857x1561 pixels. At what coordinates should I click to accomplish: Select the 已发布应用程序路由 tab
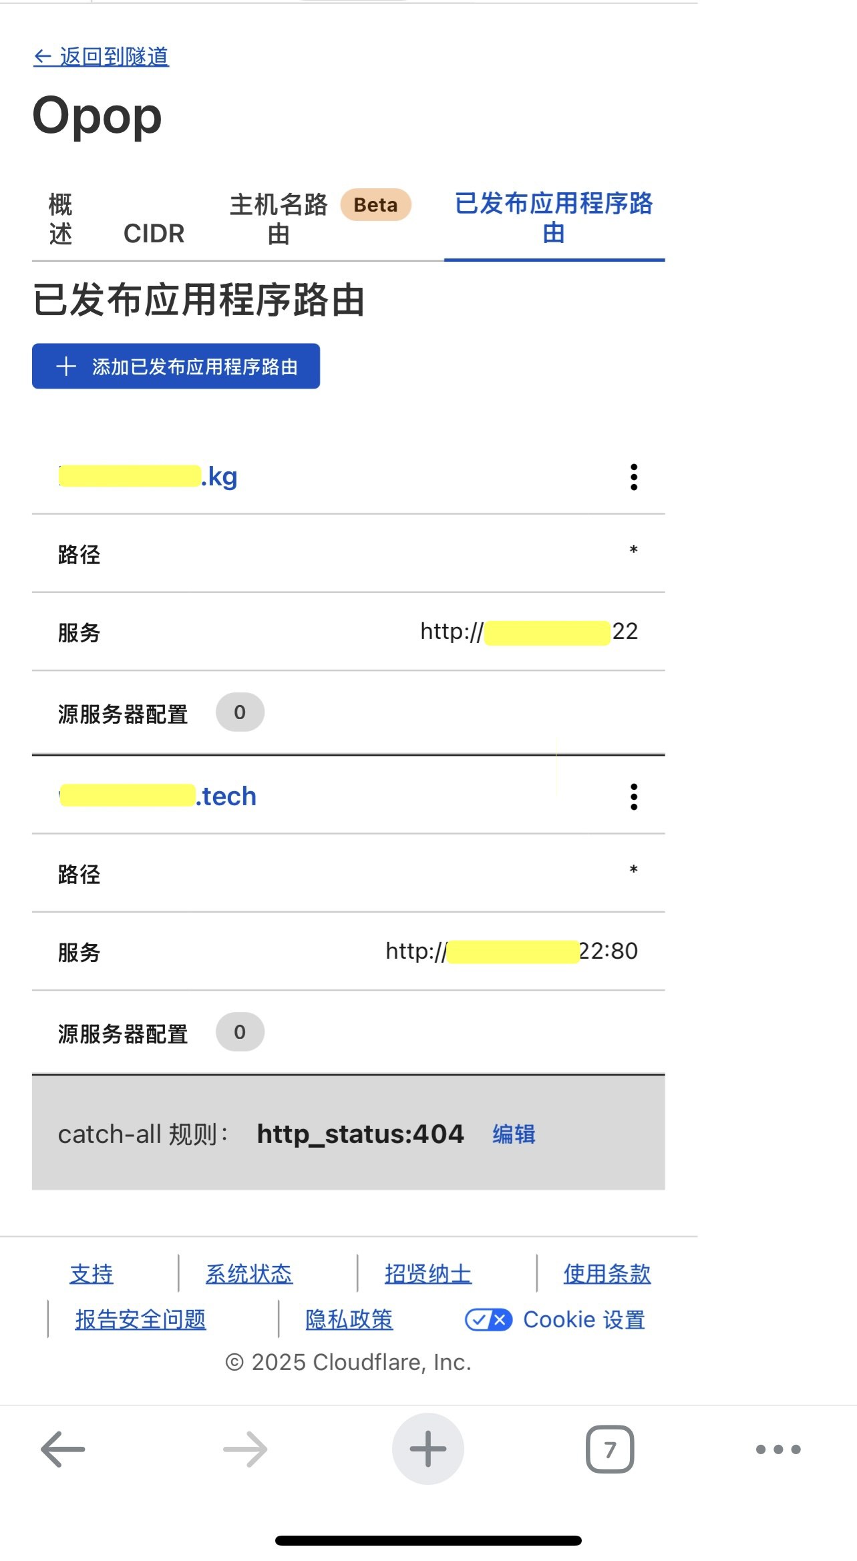(x=554, y=218)
